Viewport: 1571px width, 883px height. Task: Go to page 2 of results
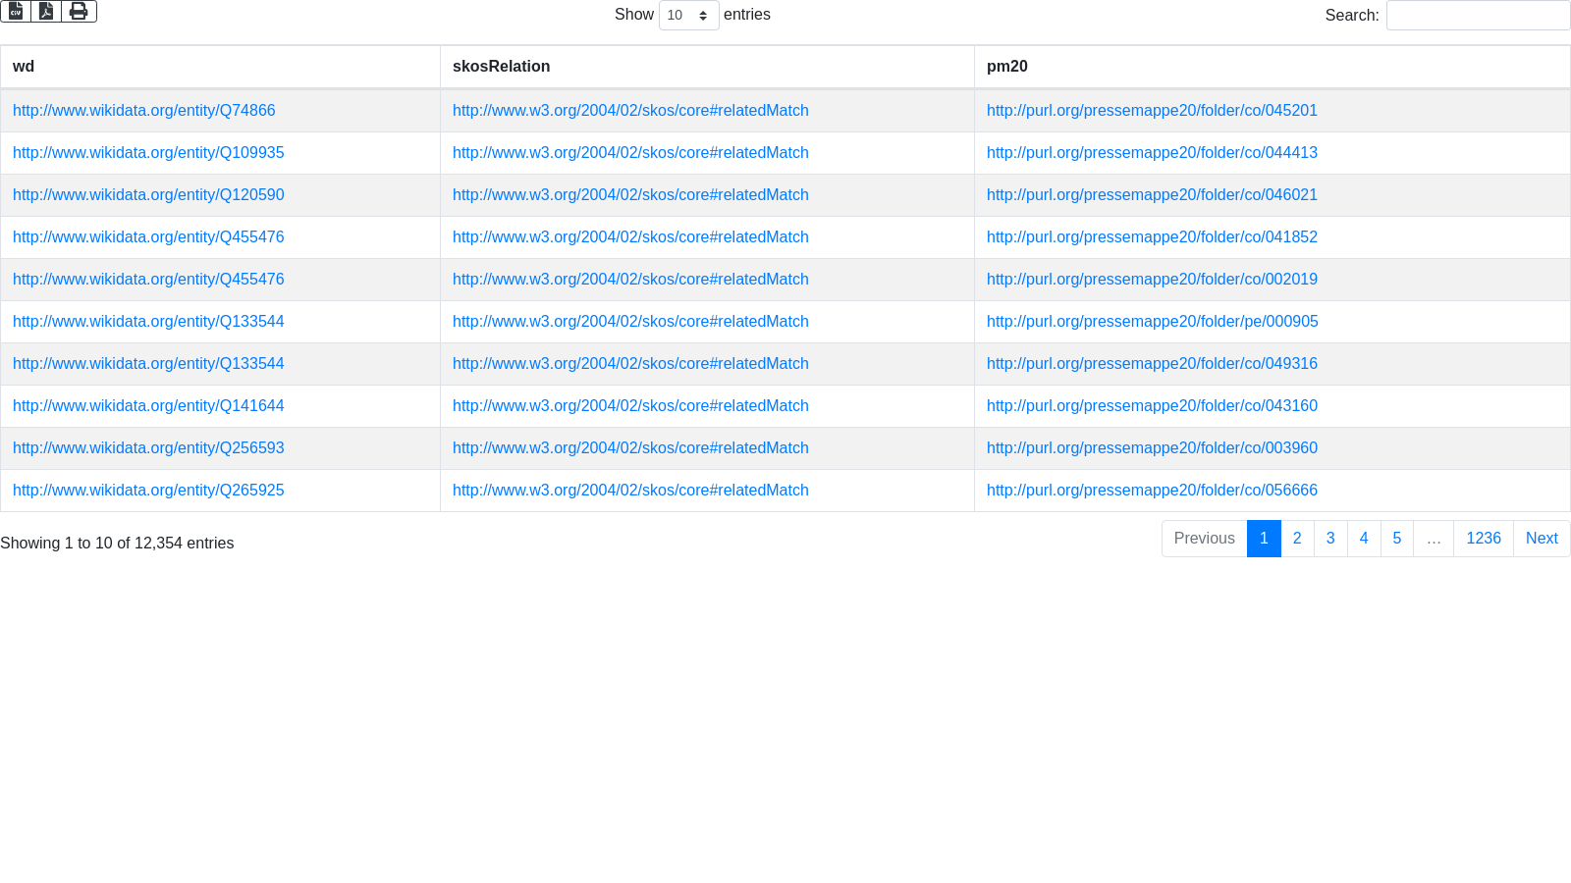pos(1297,539)
